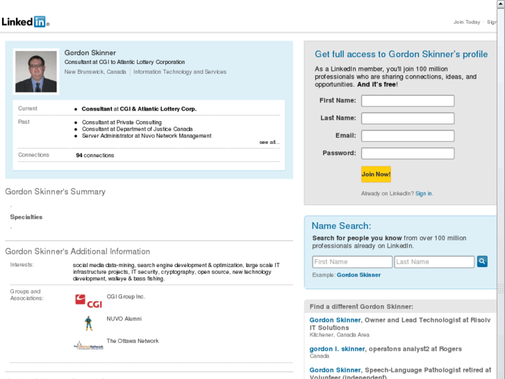Open the CGI Group Inc. logo

click(89, 301)
